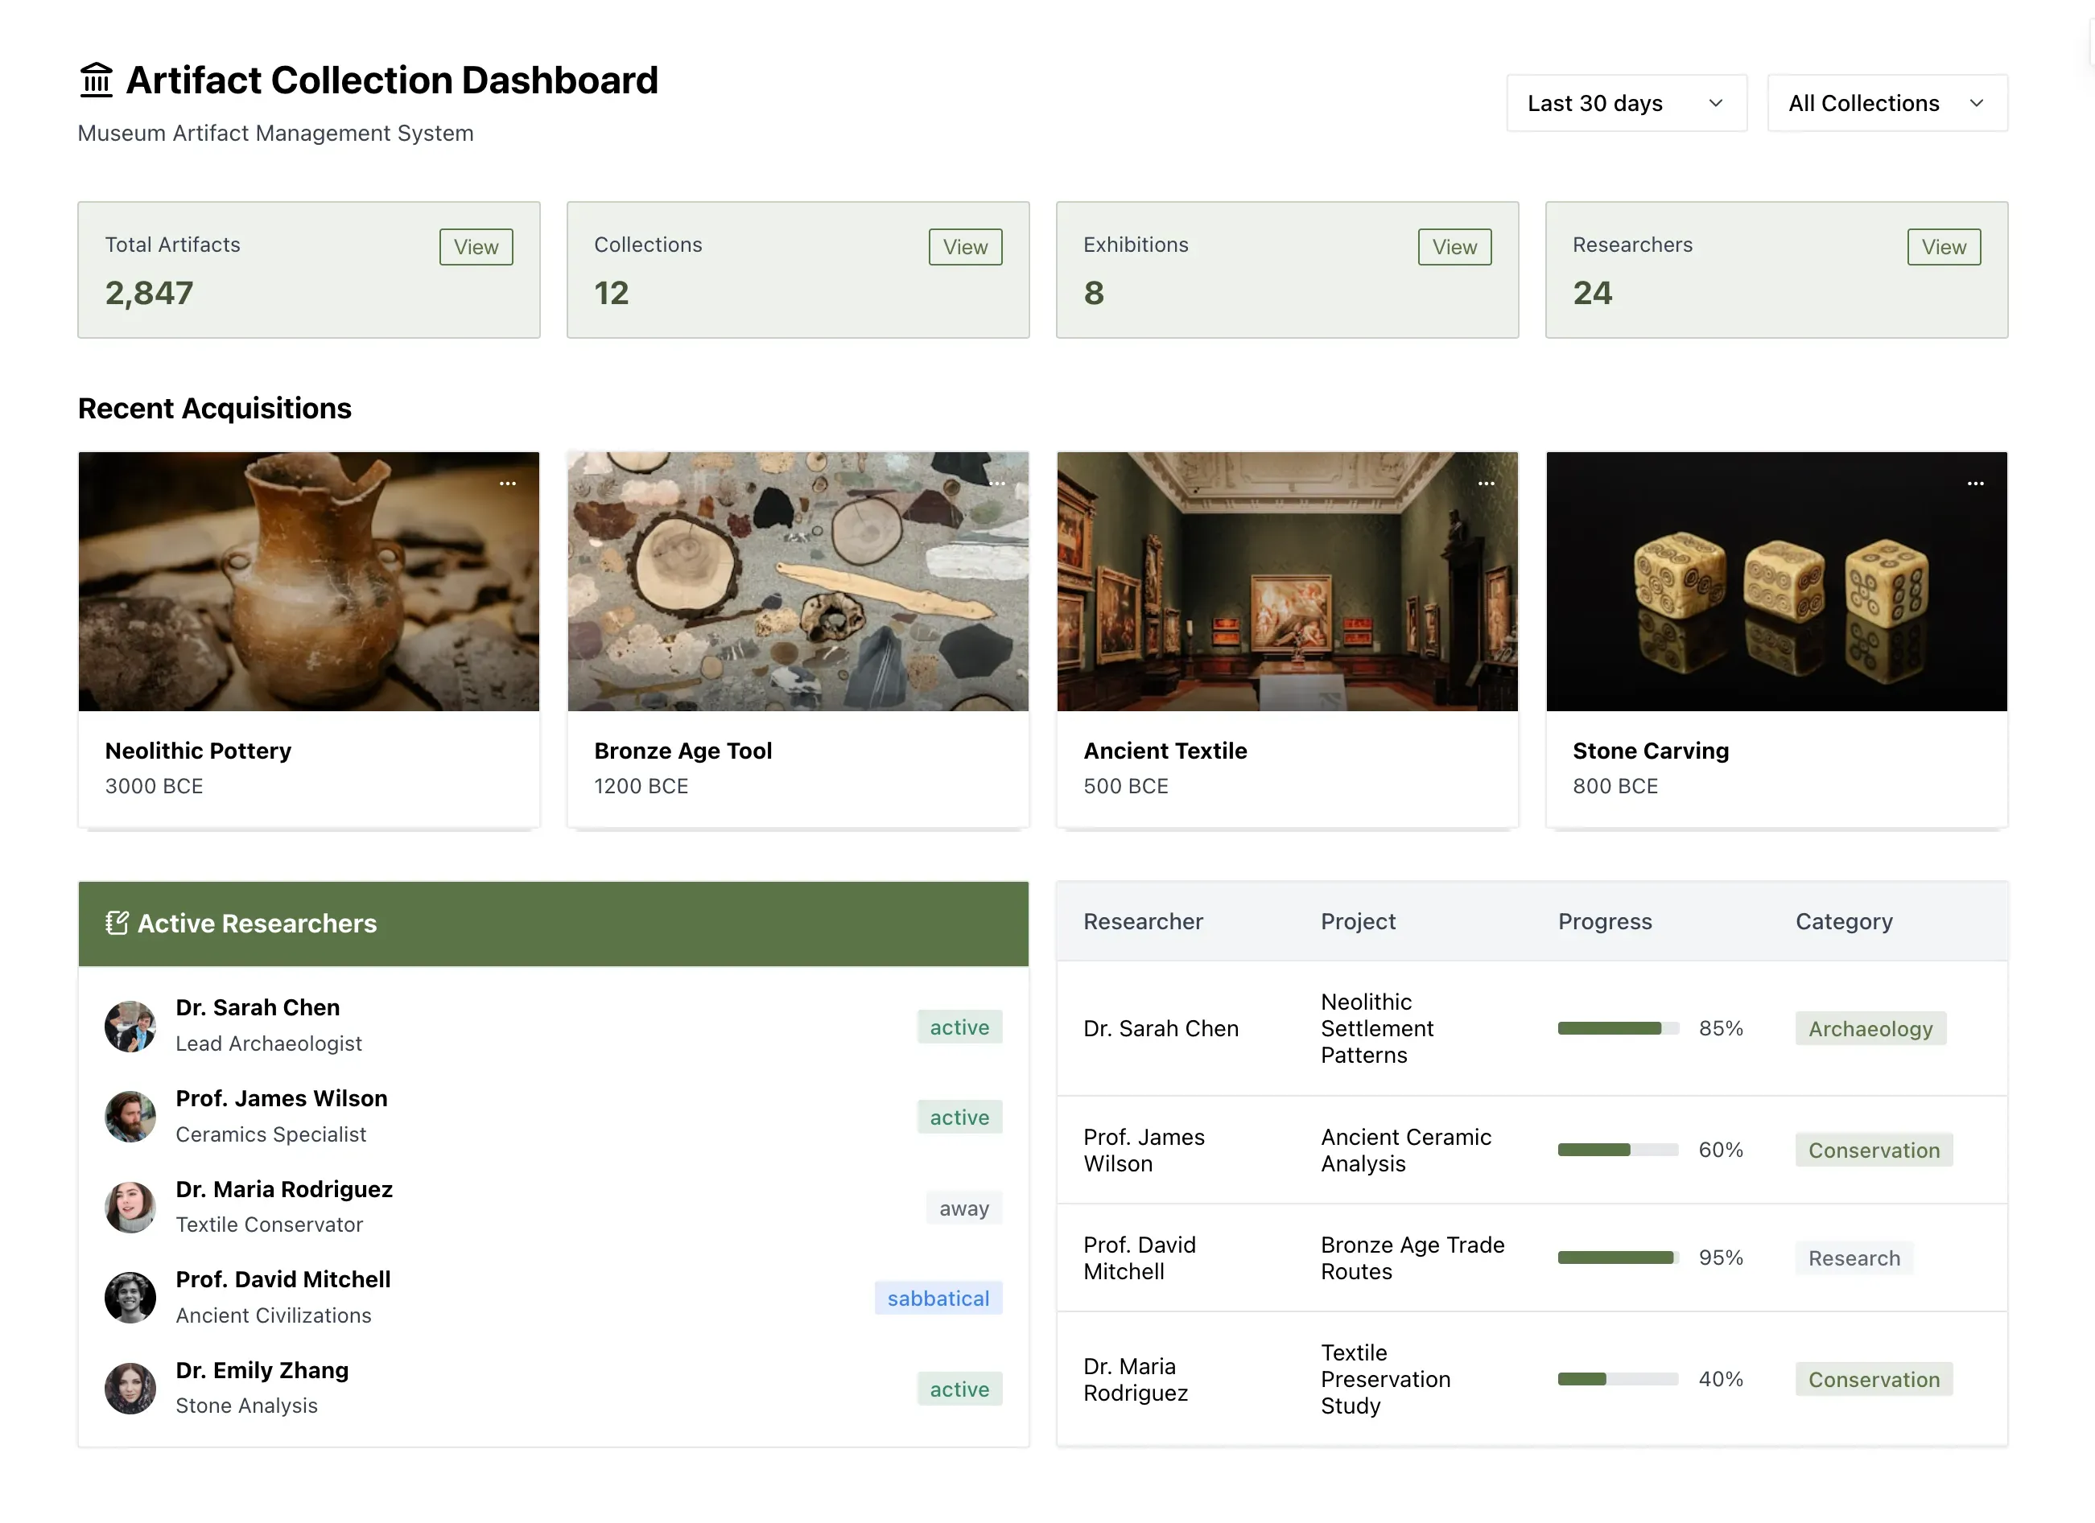Open the three-dot menu on the Ancient Textile card

coord(1487,484)
